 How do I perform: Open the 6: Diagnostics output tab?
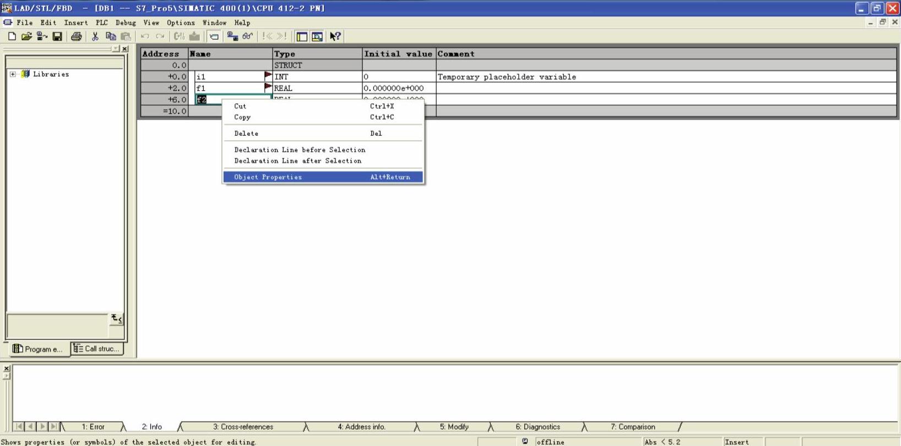click(x=538, y=427)
